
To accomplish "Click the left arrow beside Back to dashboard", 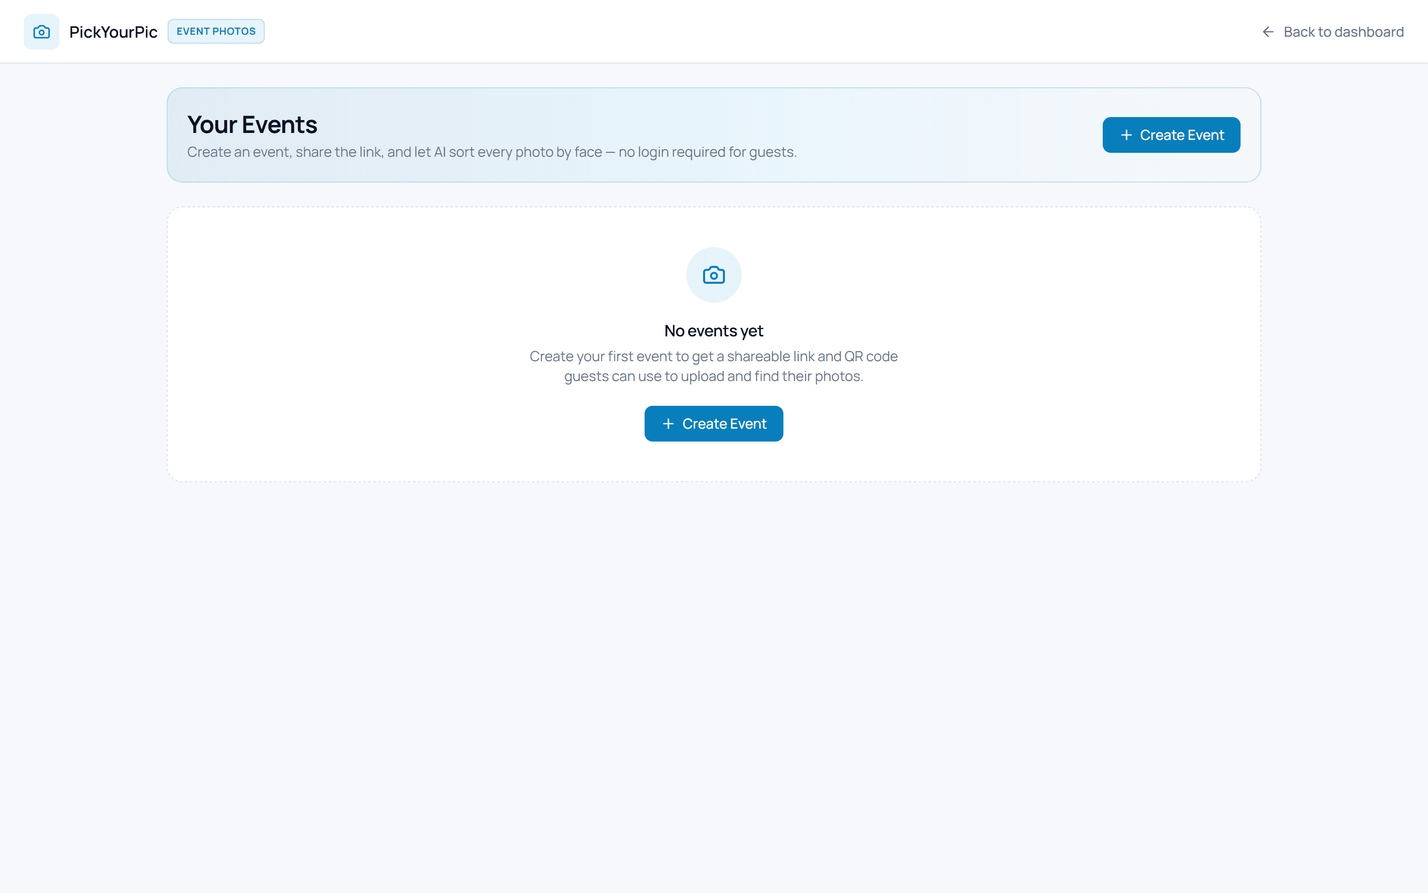I will coord(1267,32).
